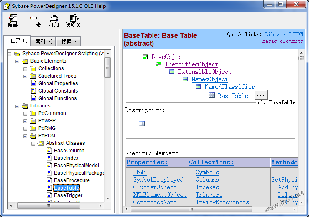The width and height of the screenshot is (309, 217).
Task: Click the PdPDM open book icon
Action: (33, 136)
